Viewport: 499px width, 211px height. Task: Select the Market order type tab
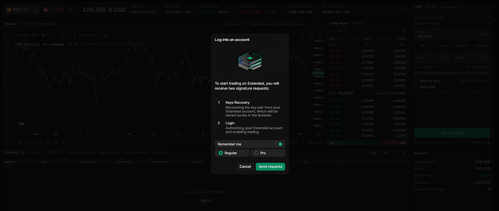pos(431,6)
